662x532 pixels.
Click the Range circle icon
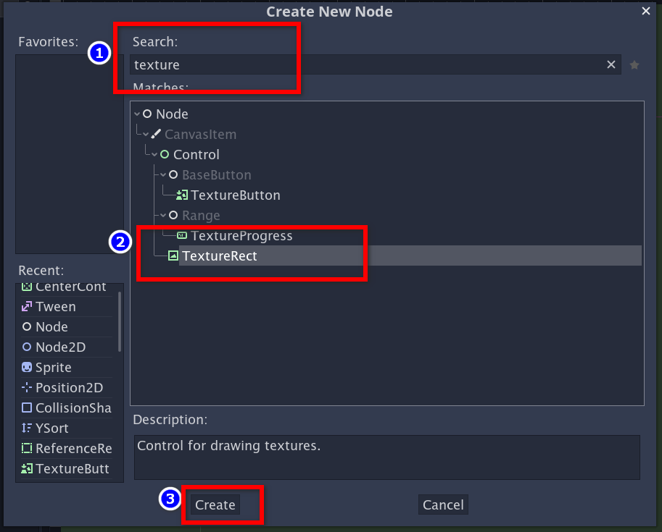[x=173, y=216]
